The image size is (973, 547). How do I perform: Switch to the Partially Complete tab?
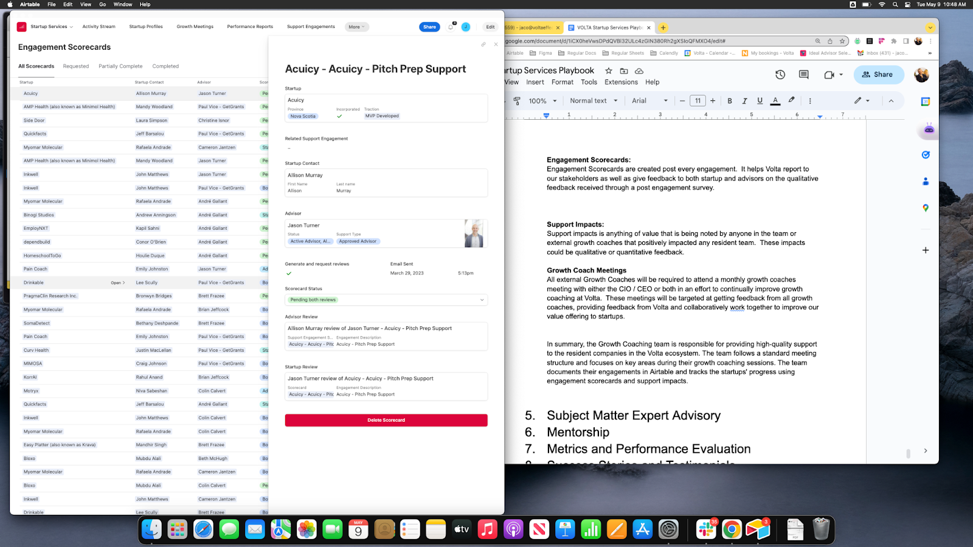120,66
